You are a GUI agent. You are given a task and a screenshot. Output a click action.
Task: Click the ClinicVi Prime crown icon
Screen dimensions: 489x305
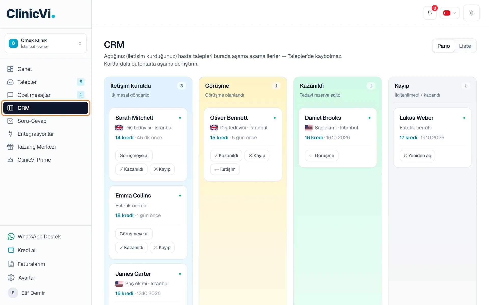[10, 160]
